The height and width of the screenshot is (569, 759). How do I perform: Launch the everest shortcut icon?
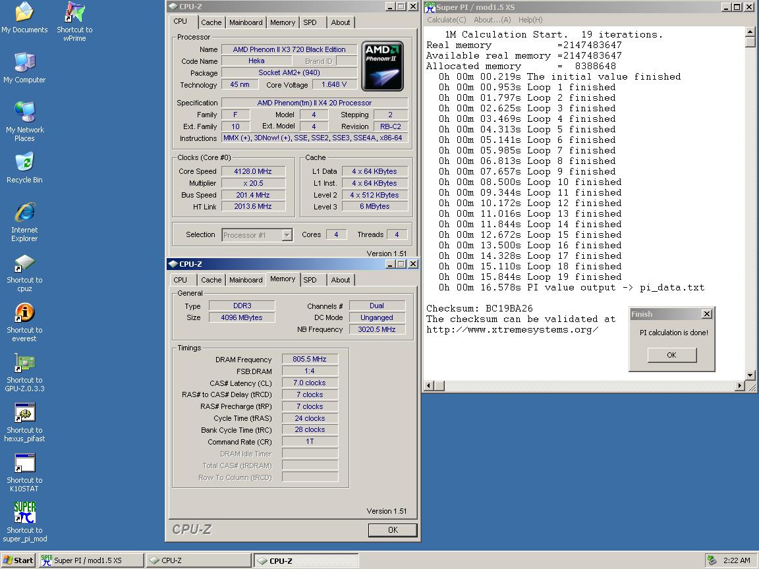click(x=24, y=314)
